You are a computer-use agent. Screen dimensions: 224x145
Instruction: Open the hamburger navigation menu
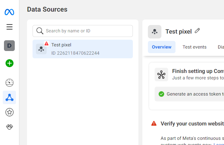click(x=10, y=27)
